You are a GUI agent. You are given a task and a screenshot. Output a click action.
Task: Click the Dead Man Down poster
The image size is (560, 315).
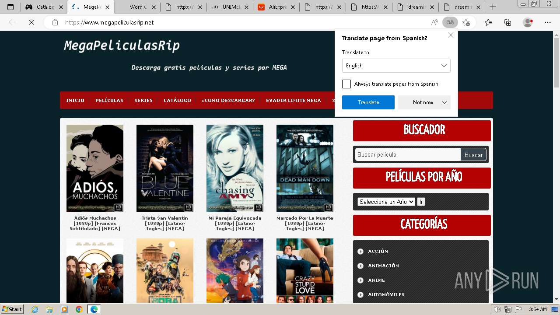pyautogui.click(x=305, y=168)
